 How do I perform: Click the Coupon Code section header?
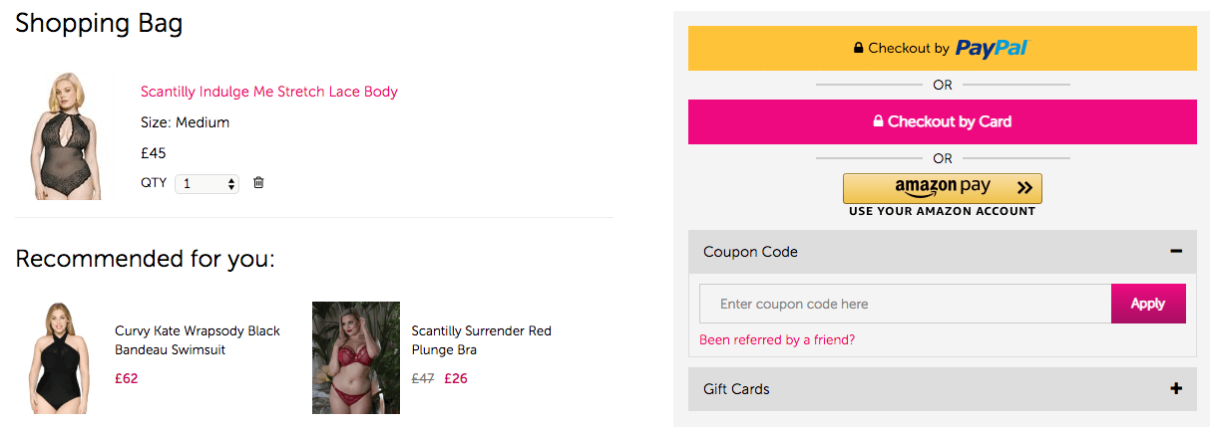750,252
